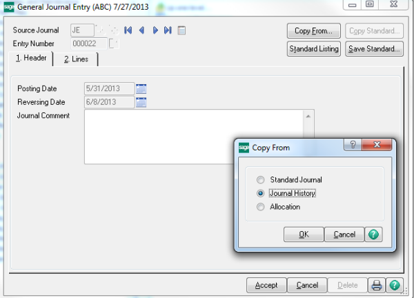Go to the previous journal entry record
The image size is (414, 298).
click(x=141, y=30)
